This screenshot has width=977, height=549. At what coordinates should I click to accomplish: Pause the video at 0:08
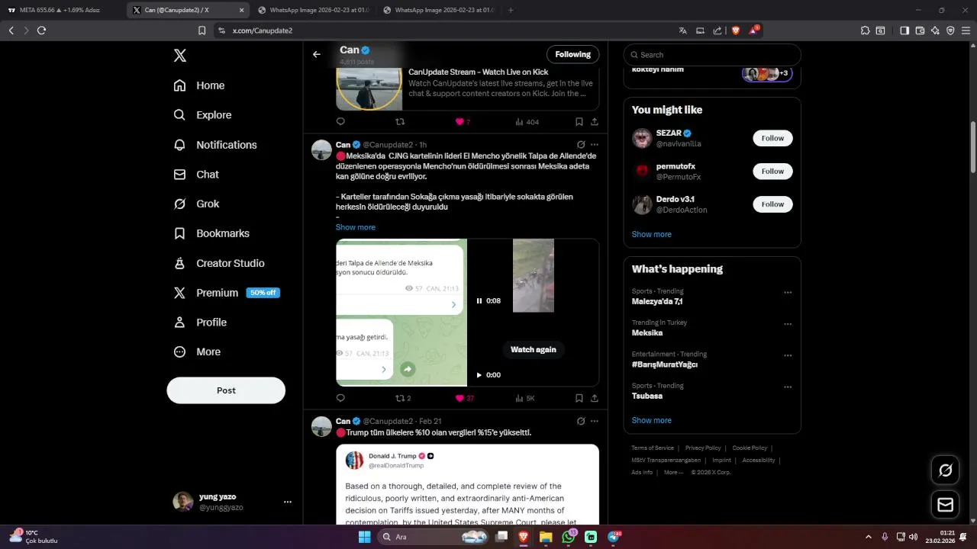(479, 301)
